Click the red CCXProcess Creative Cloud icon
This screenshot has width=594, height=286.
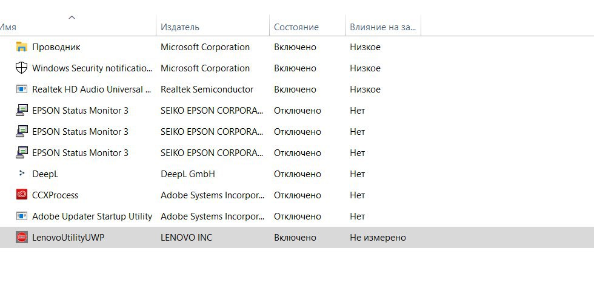pyautogui.click(x=22, y=195)
